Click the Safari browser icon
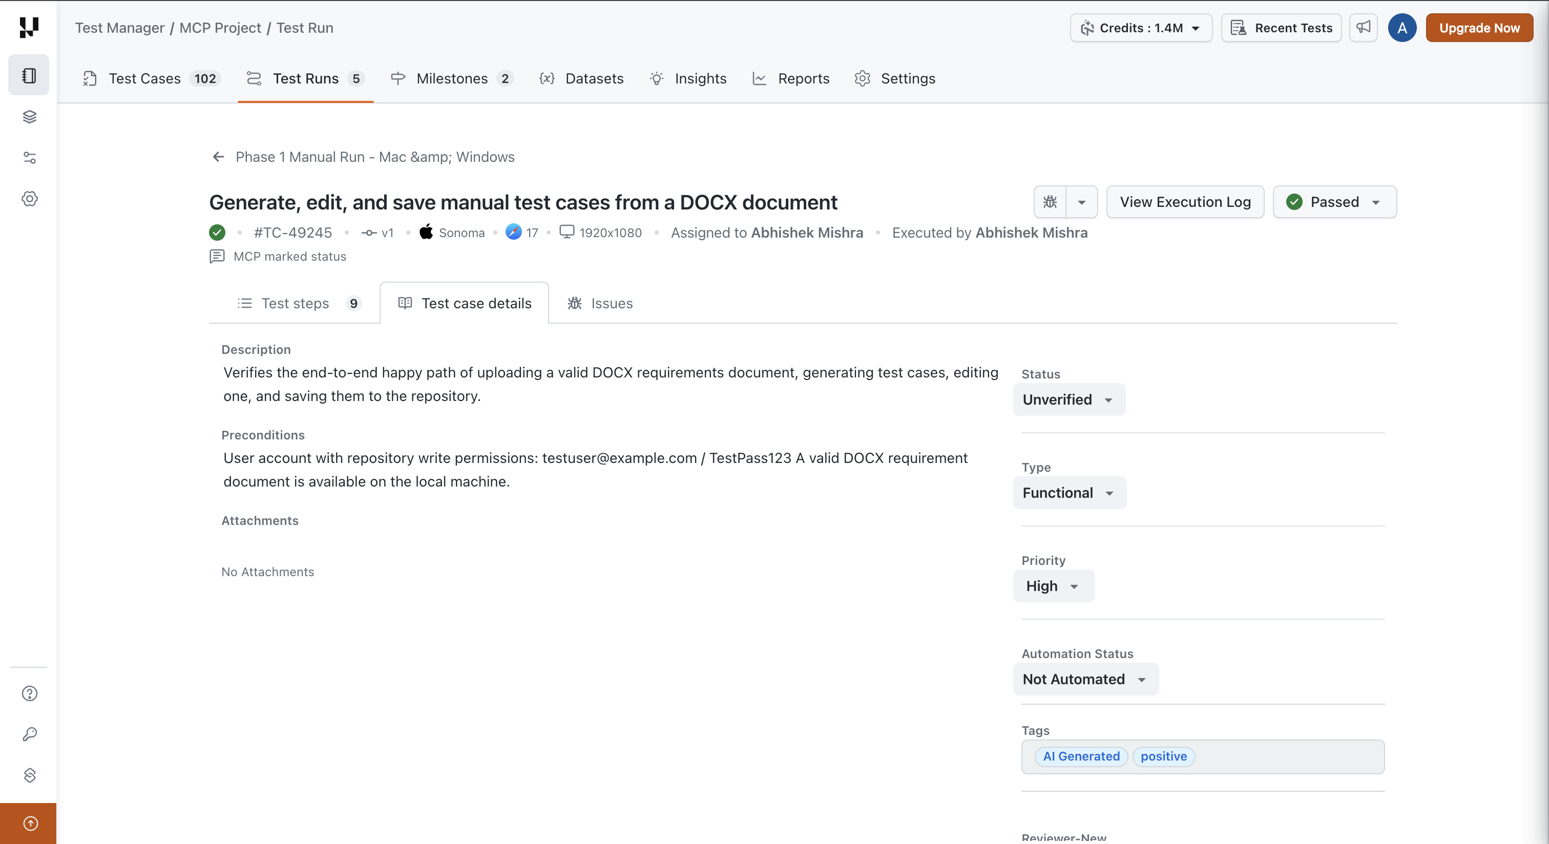Screen dimensions: 1549x844 pos(513,232)
